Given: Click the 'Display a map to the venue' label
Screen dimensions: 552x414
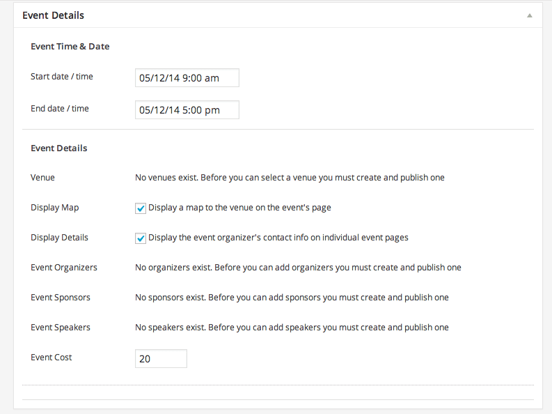Looking at the screenshot, I should [x=239, y=208].
